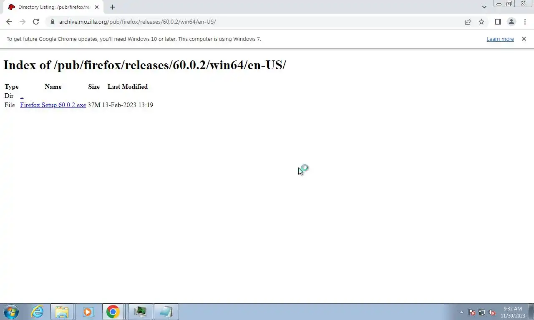This screenshot has width=534, height=320.
Task: Click the muted volume tray icon
Action: (x=492, y=312)
